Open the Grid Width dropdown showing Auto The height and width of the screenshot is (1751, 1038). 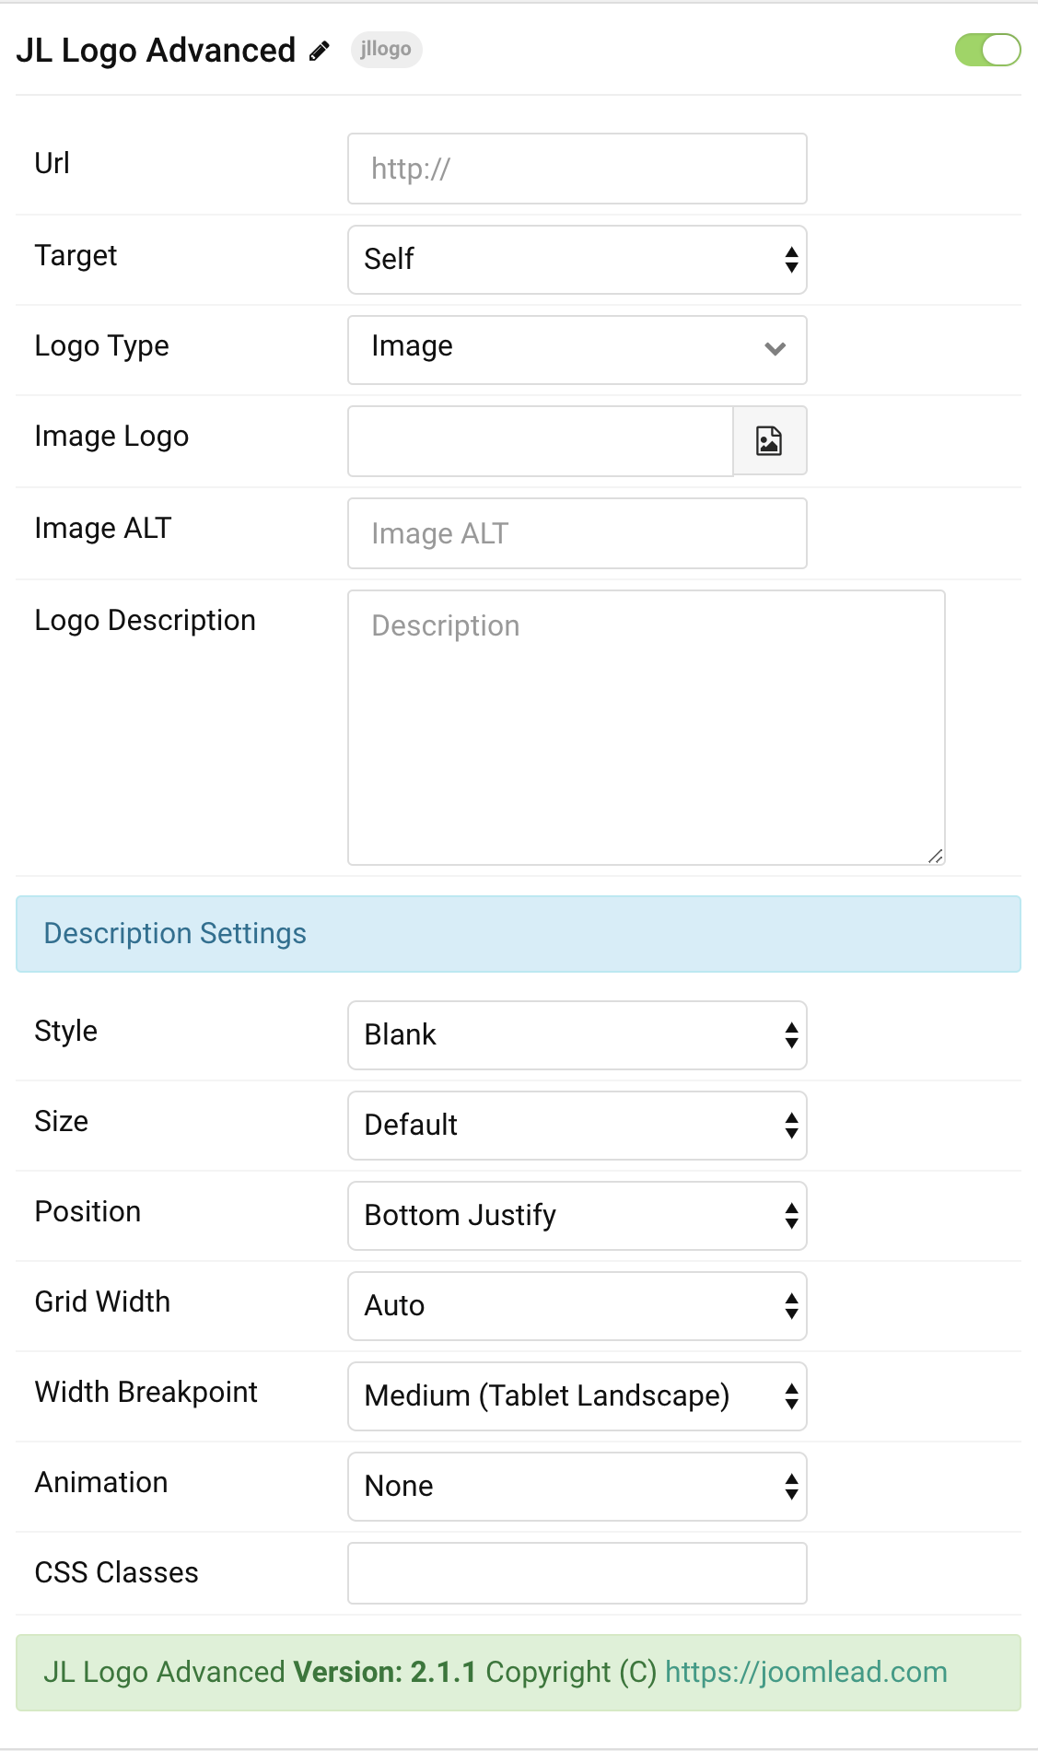(x=577, y=1306)
